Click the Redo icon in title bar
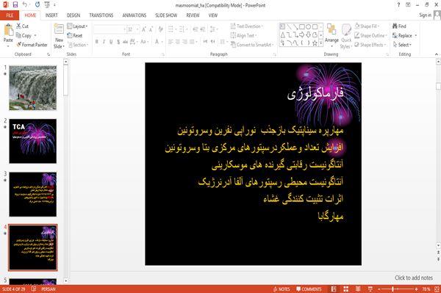The height and width of the screenshot is (293, 441). pos(37,4)
